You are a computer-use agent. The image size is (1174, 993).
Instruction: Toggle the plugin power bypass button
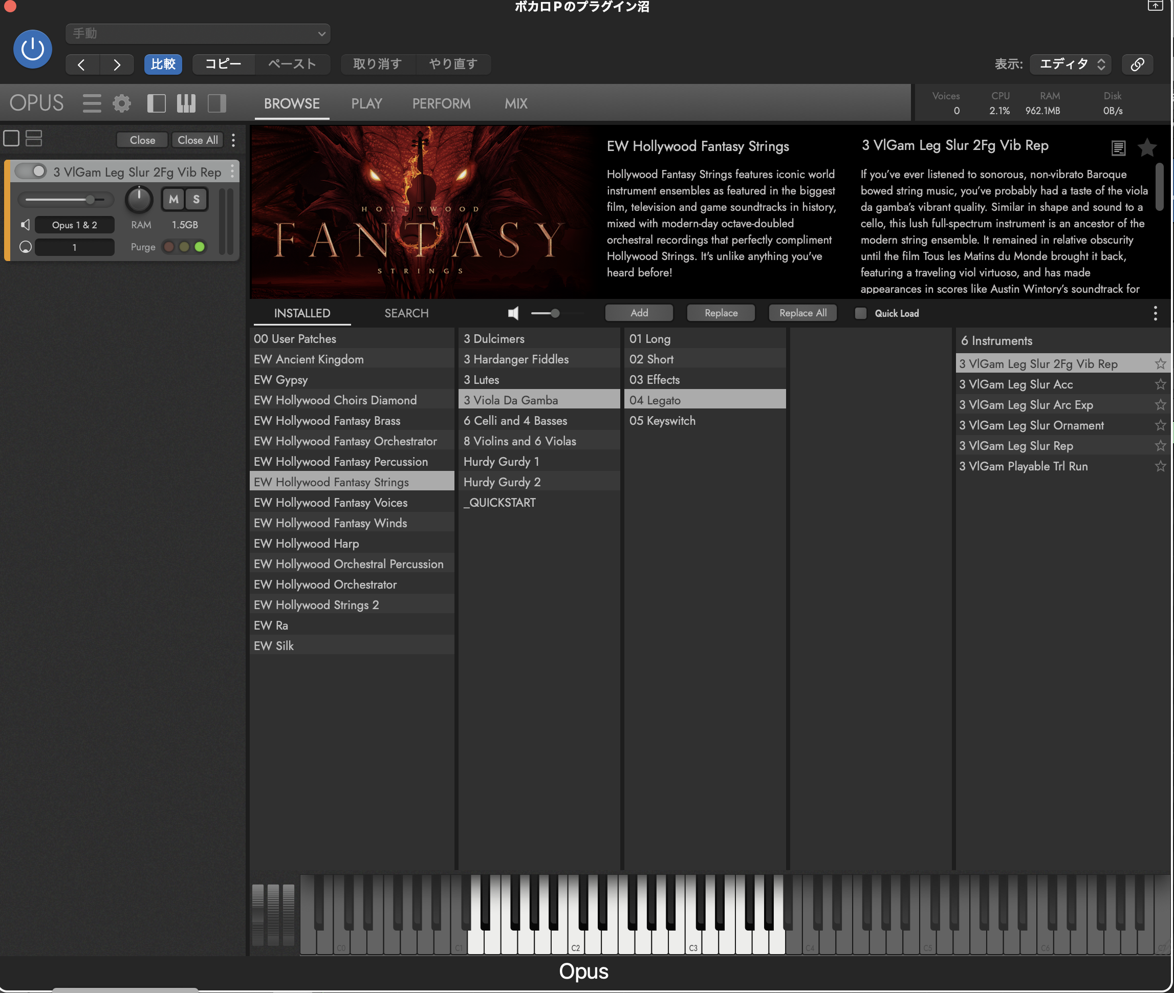(x=33, y=49)
